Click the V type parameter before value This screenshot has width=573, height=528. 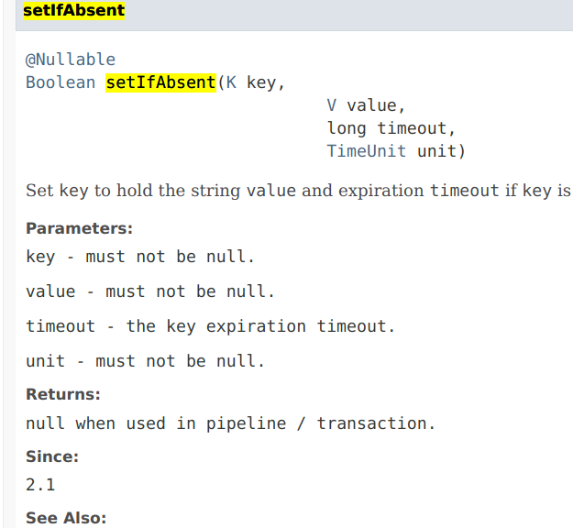click(332, 105)
